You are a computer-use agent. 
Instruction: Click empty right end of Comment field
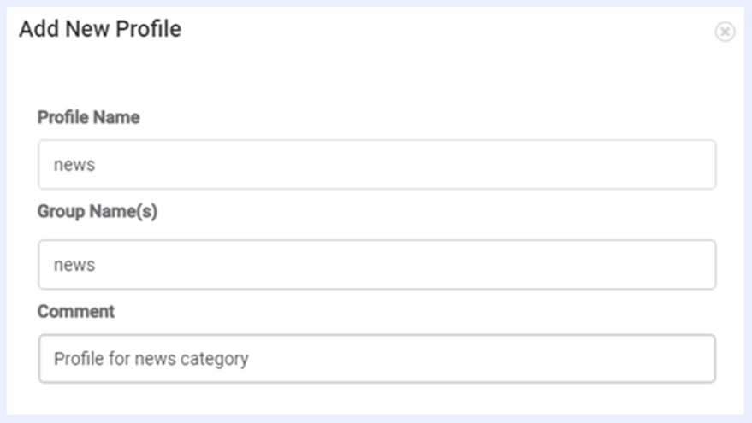pyautogui.click(x=667, y=358)
